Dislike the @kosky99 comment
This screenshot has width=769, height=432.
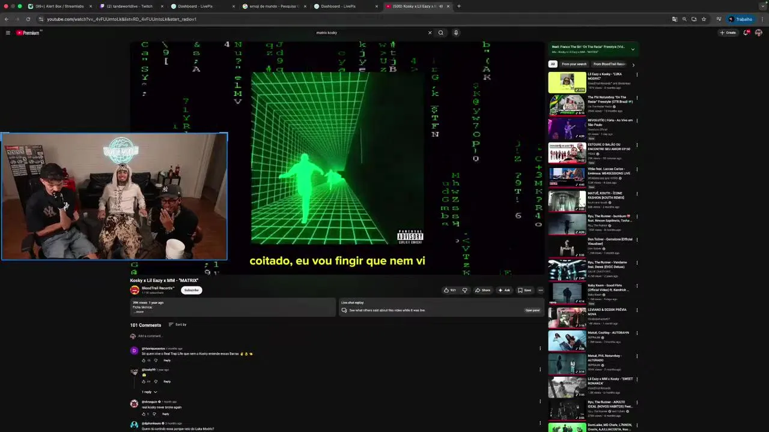coord(156,381)
